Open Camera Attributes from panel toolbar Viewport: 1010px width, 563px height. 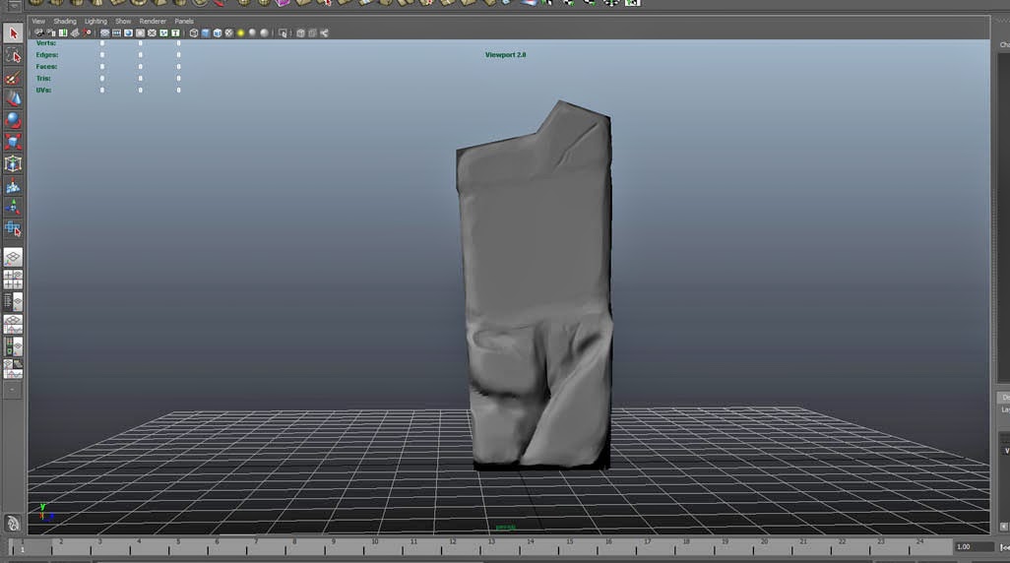[x=51, y=32]
